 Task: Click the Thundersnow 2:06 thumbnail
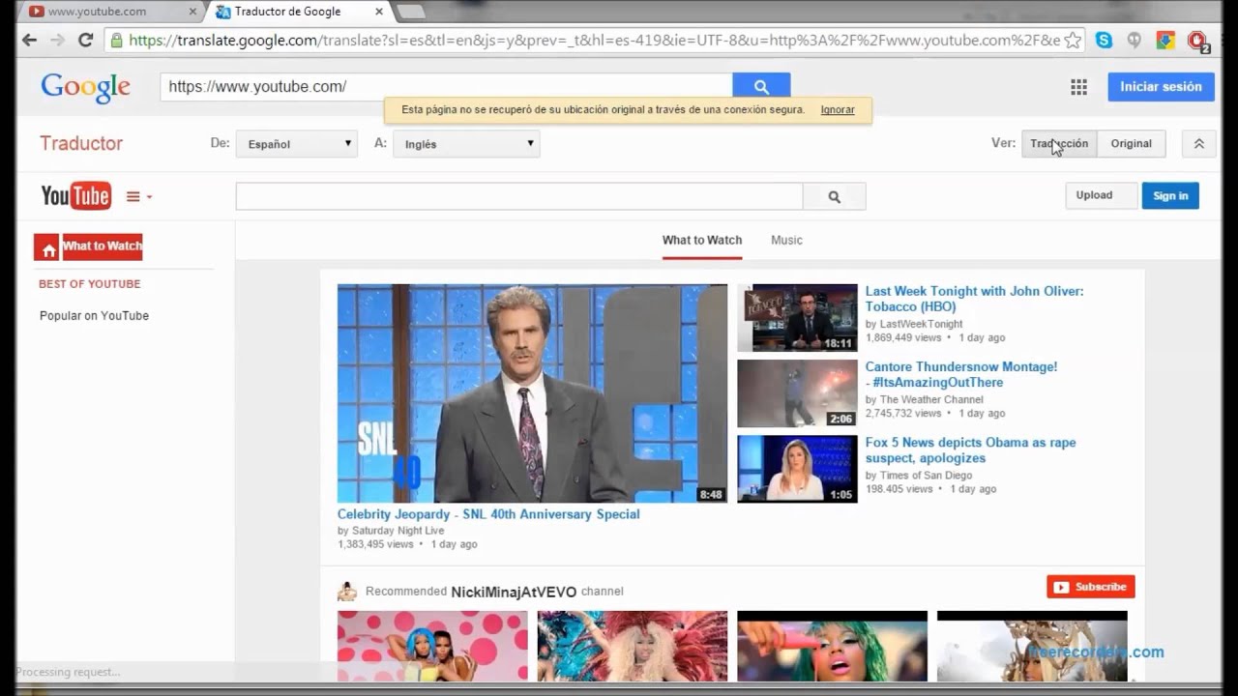(797, 393)
